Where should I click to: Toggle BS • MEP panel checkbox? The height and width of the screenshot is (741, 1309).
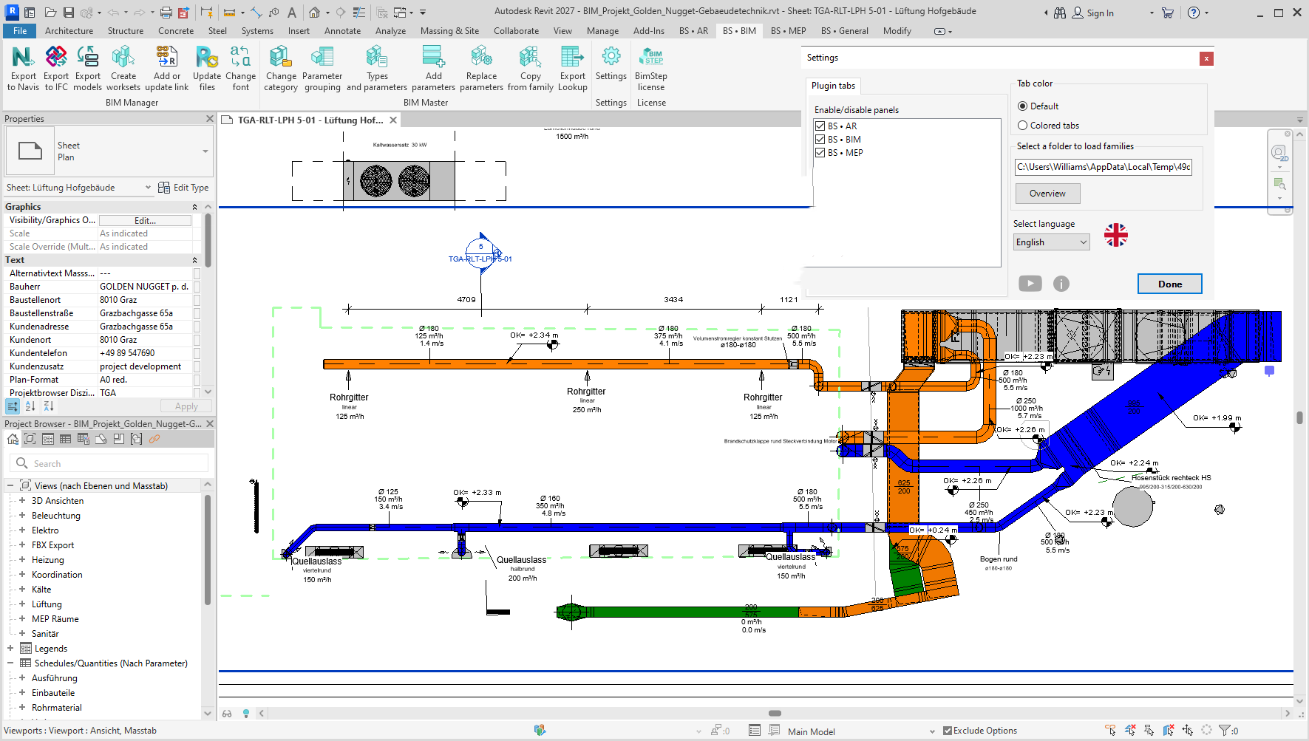click(x=820, y=153)
